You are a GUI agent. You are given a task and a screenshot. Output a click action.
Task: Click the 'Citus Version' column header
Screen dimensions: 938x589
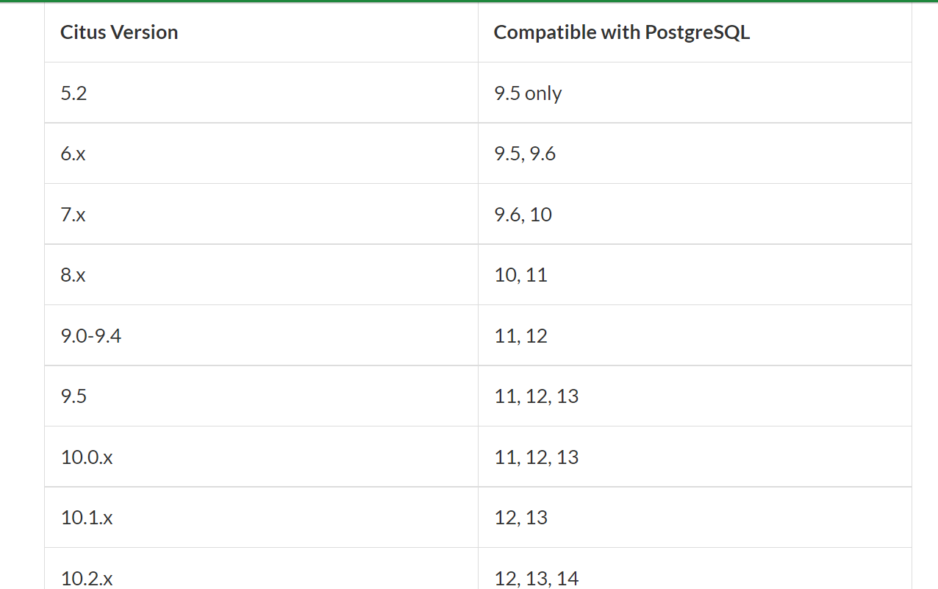[119, 32]
